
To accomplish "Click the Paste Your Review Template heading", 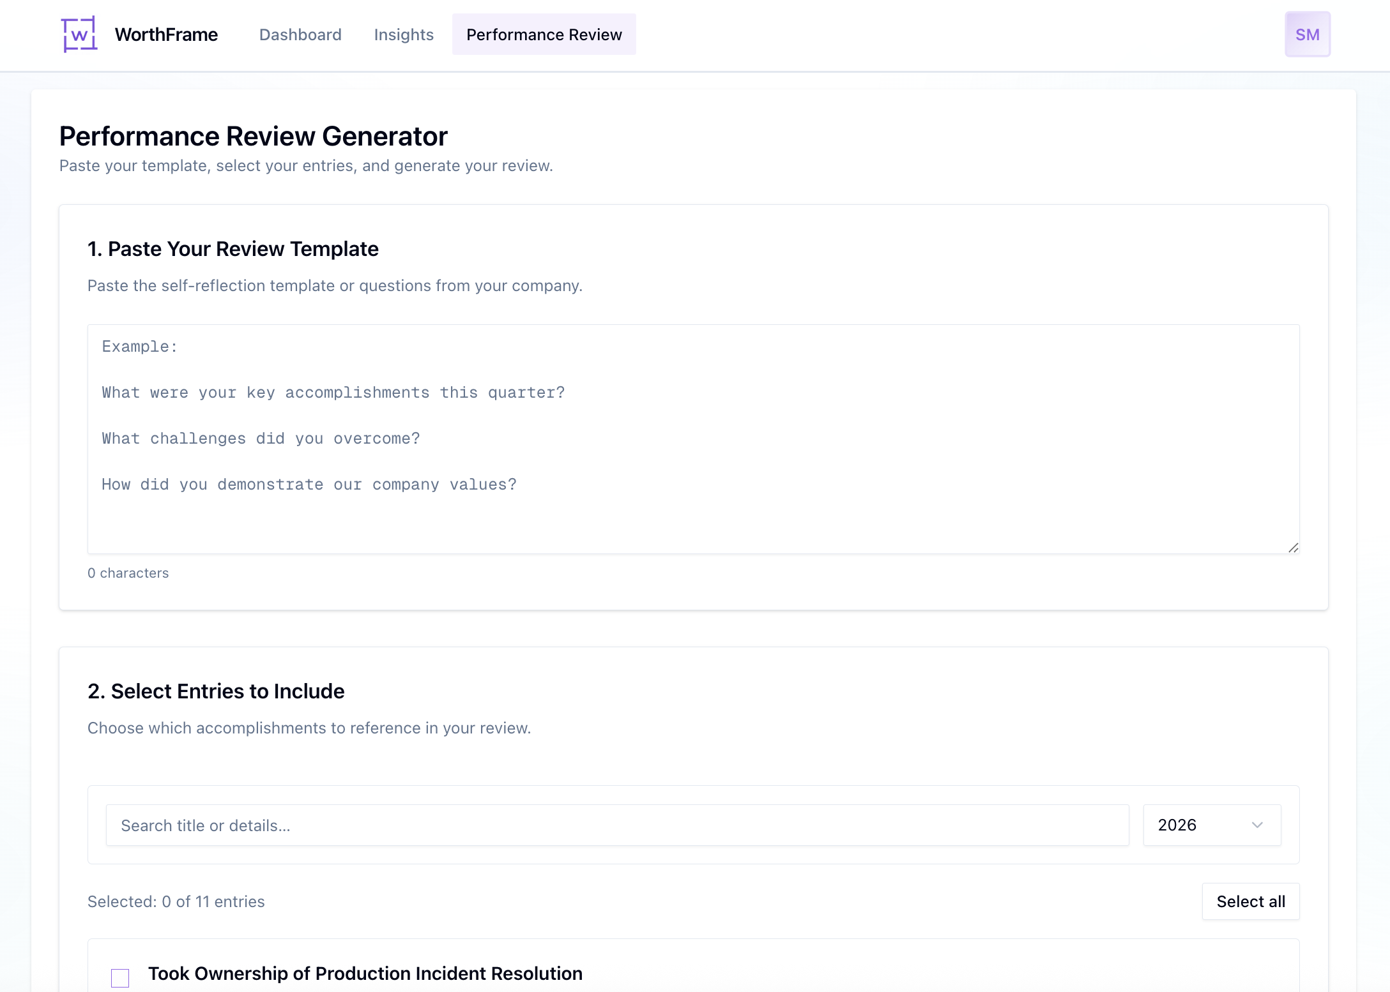I will 233,249.
